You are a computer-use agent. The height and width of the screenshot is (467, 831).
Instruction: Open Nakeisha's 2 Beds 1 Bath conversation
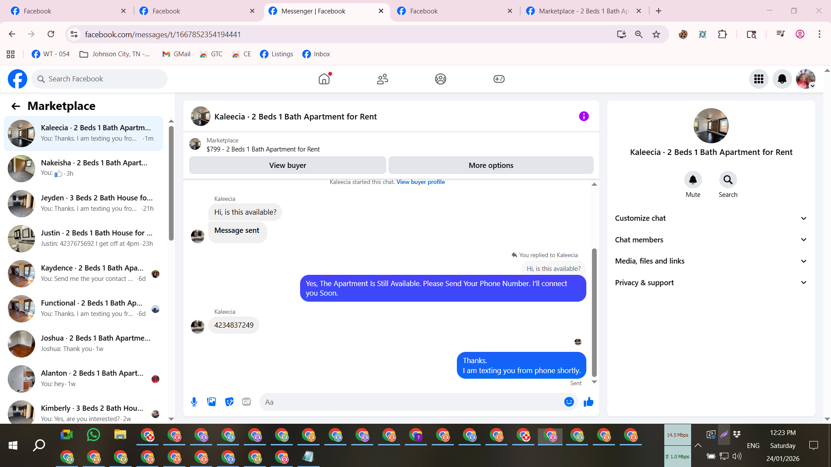pos(84,168)
